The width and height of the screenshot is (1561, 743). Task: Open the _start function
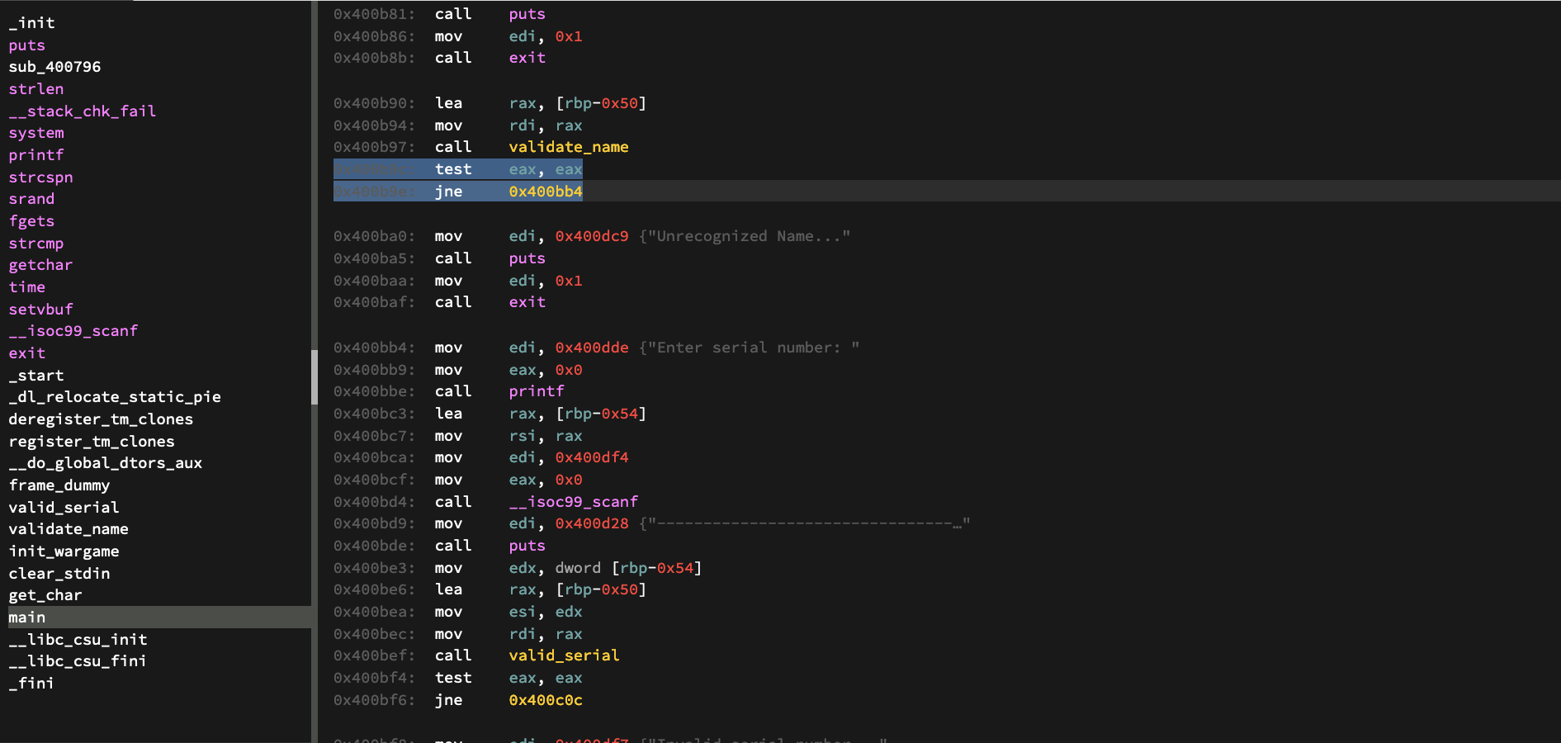pyautogui.click(x=35, y=376)
